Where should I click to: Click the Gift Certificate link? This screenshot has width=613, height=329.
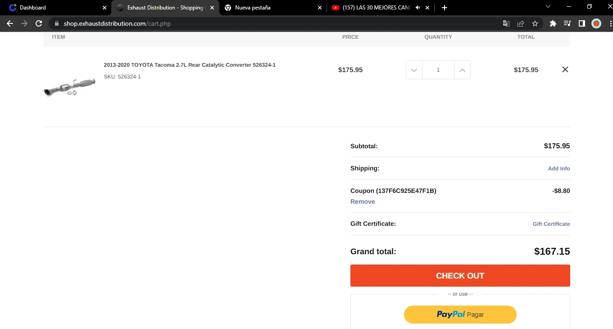click(x=551, y=224)
